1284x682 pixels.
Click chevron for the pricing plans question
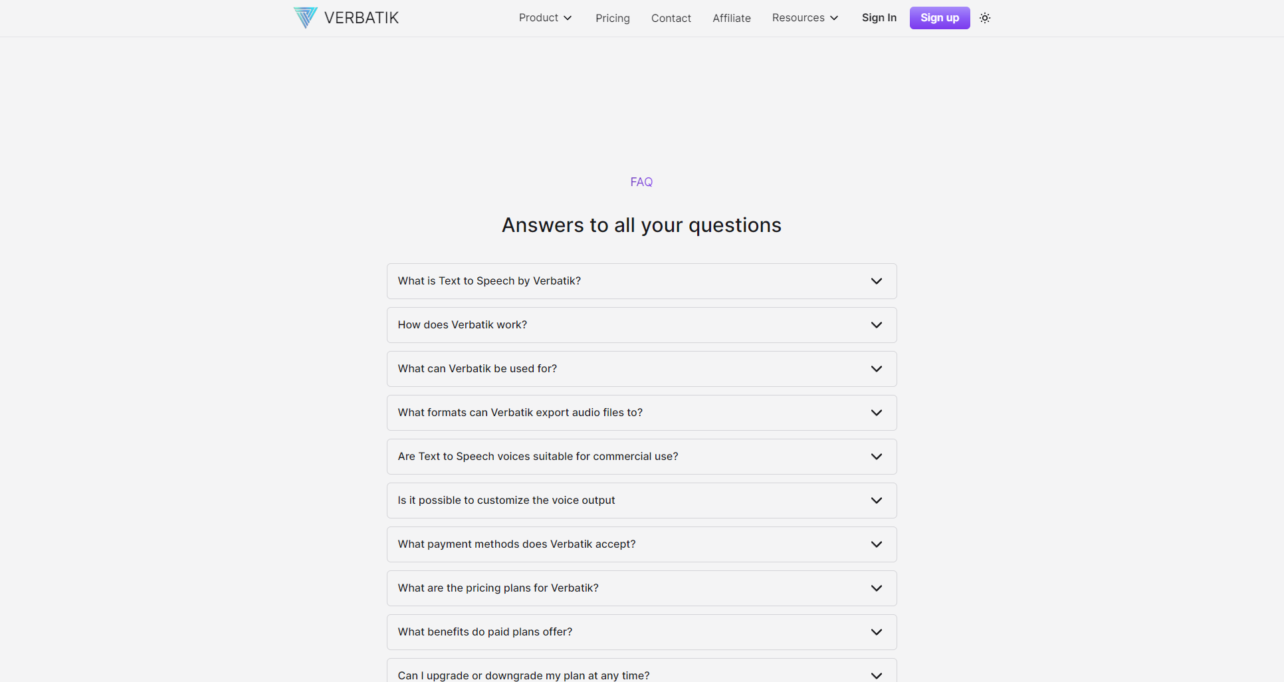877,588
